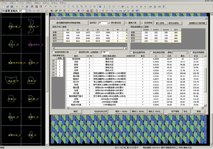Open the 颜色 color dropdown in dialog
This screenshot has width=213, height=149.
(187, 52)
